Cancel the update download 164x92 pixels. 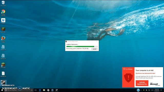(x=94, y=49)
